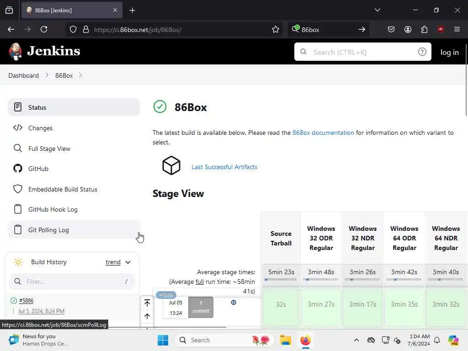This screenshot has height=351, width=468.
Task: Open the Firefox tab list button
Action: coord(9,11)
